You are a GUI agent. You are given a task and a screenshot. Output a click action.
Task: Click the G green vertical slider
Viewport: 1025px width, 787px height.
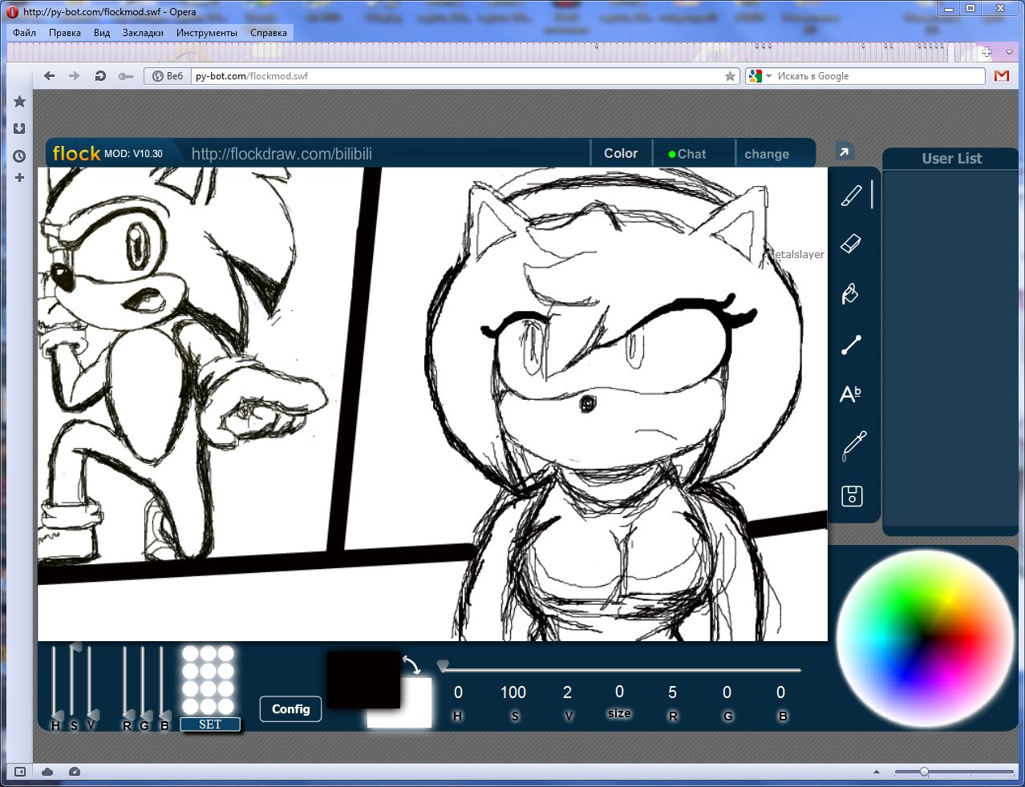[144, 682]
